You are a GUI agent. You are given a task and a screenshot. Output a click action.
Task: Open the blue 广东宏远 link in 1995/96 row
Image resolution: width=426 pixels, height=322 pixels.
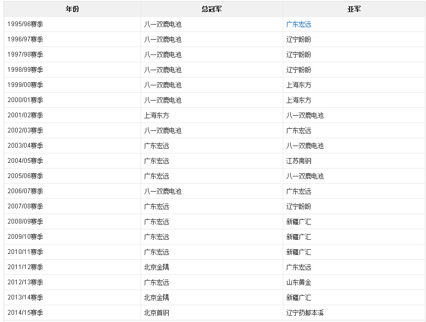pyautogui.click(x=298, y=24)
